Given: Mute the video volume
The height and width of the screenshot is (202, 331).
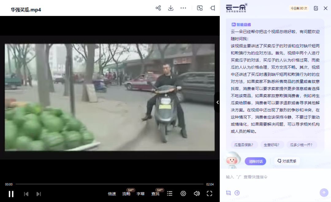Looking at the screenshot, I should click(x=197, y=193).
